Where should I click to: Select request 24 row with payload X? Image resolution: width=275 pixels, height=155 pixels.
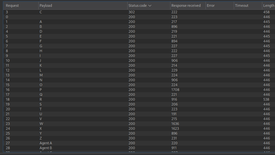pos(81,128)
